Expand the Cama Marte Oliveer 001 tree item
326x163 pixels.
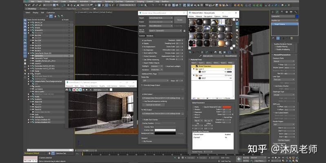pos(27,53)
